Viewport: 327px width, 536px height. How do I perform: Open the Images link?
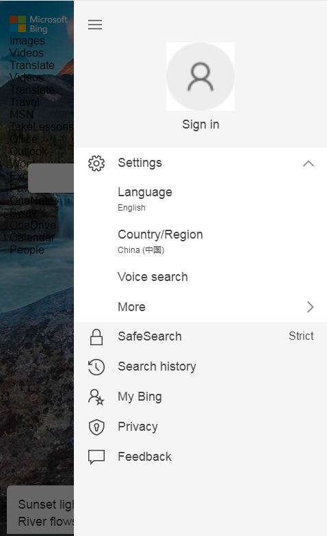coord(27,41)
